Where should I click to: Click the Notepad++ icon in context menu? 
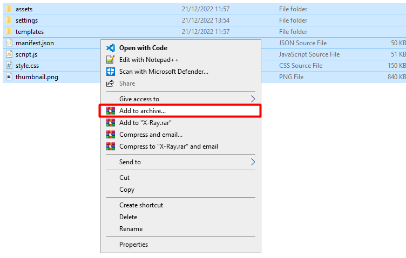111,60
